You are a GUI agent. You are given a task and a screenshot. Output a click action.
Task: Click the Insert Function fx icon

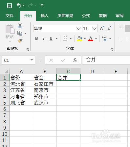(75, 60)
